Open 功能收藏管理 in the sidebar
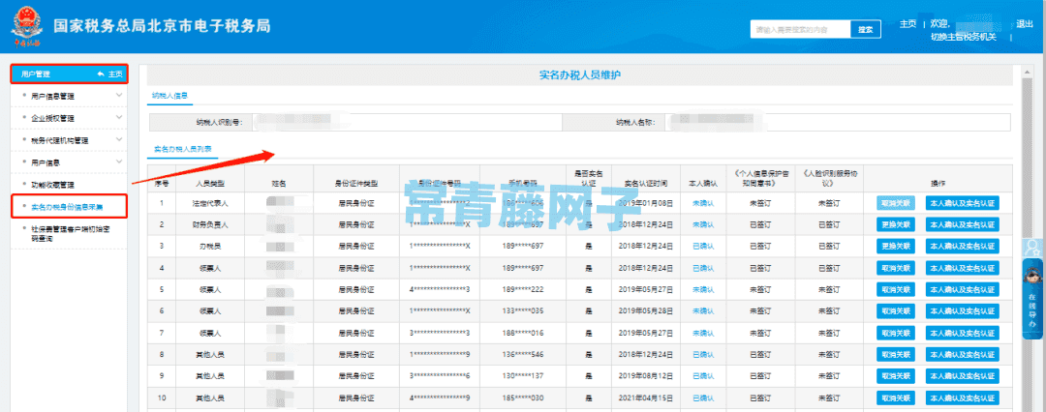 (x=52, y=184)
